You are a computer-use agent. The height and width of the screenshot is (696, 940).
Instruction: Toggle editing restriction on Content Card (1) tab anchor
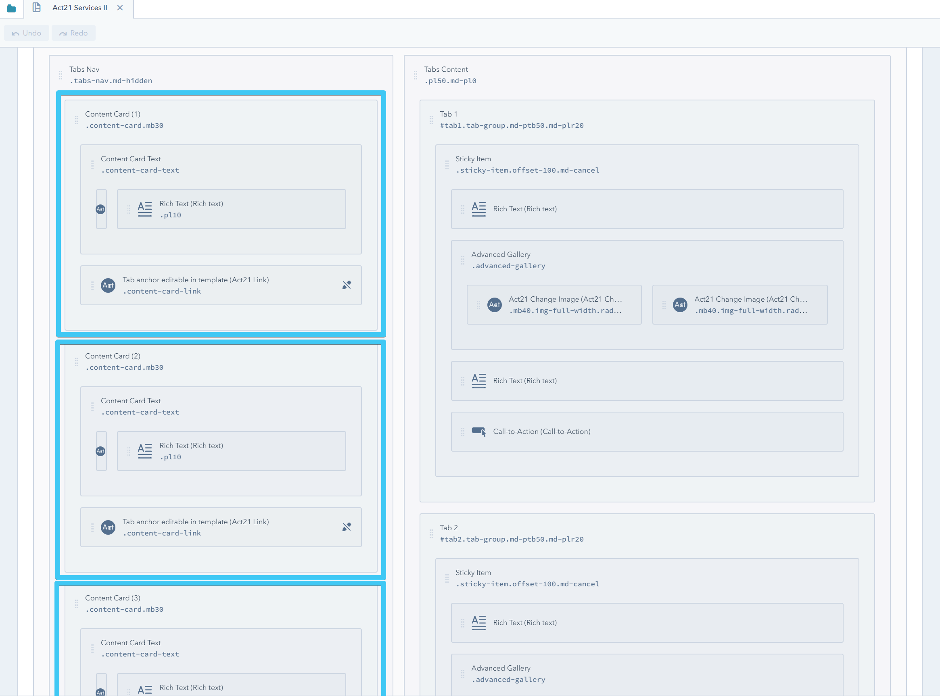[347, 285]
